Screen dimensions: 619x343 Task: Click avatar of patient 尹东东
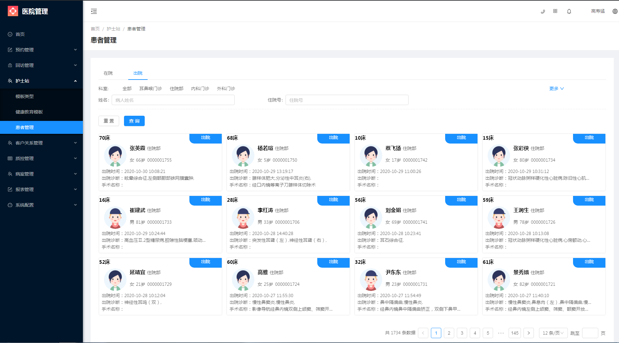pos(371,280)
